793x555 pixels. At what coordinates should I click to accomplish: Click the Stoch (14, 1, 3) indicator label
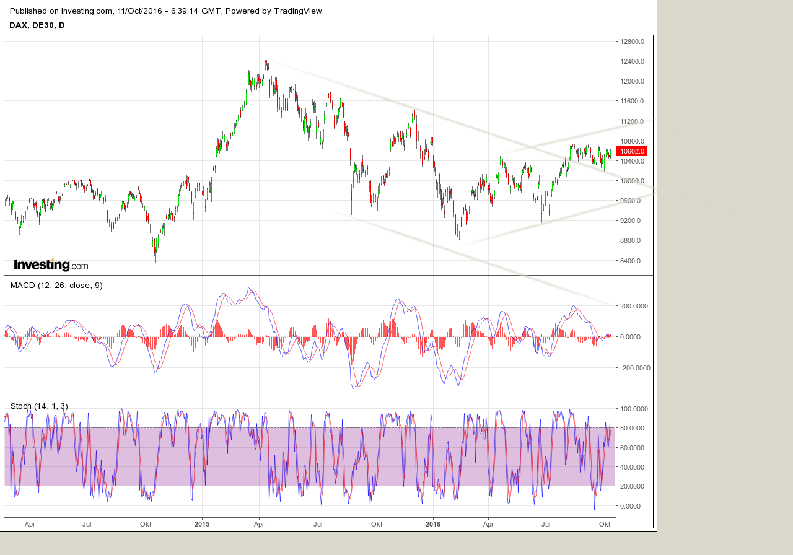pyautogui.click(x=38, y=406)
